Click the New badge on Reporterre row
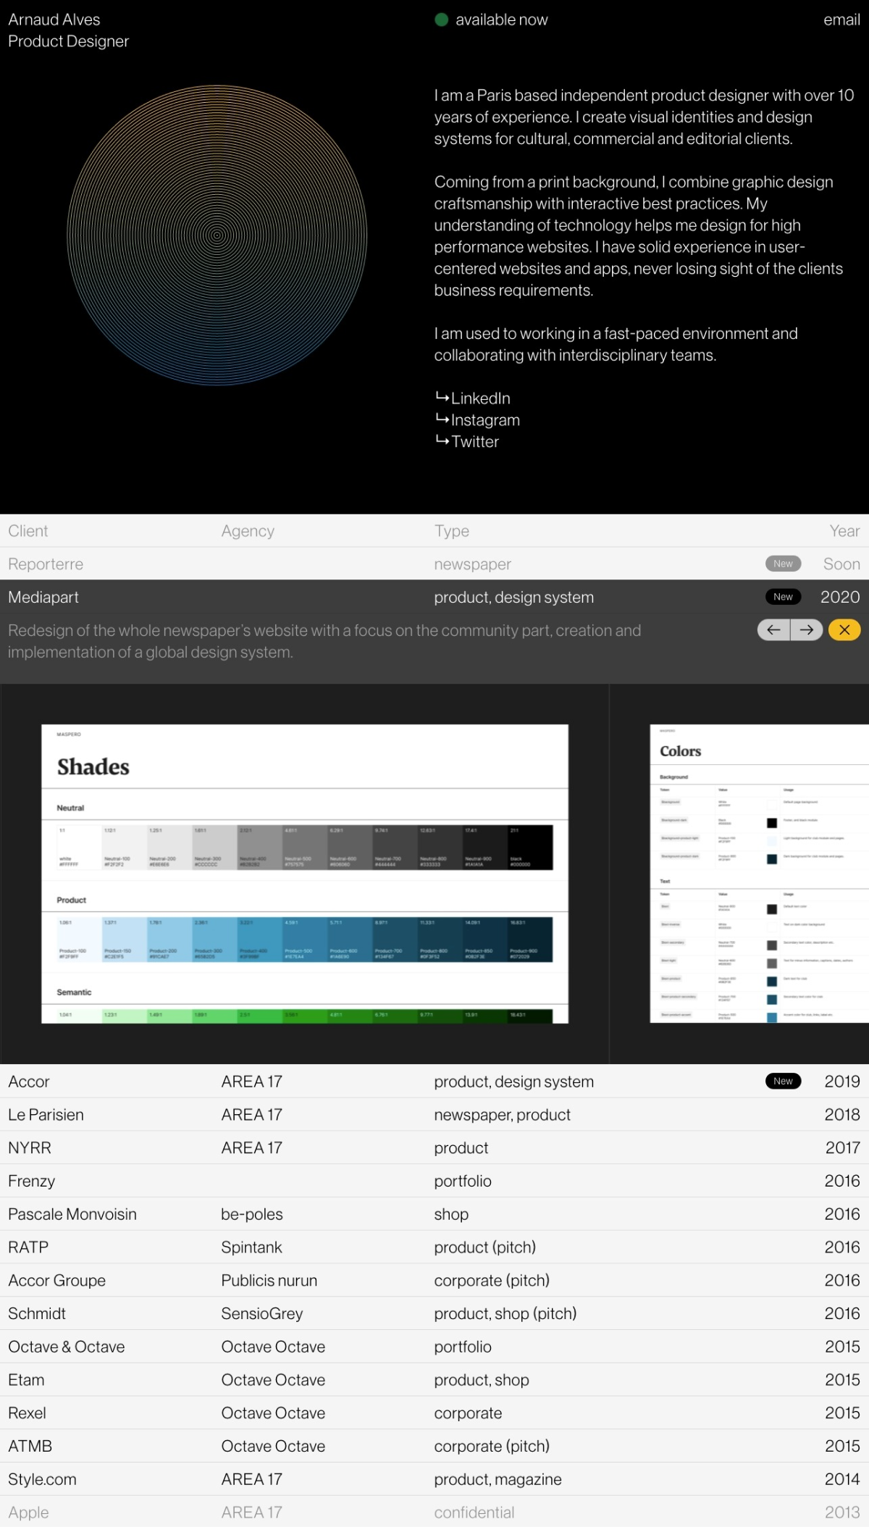 click(x=783, y=564)
